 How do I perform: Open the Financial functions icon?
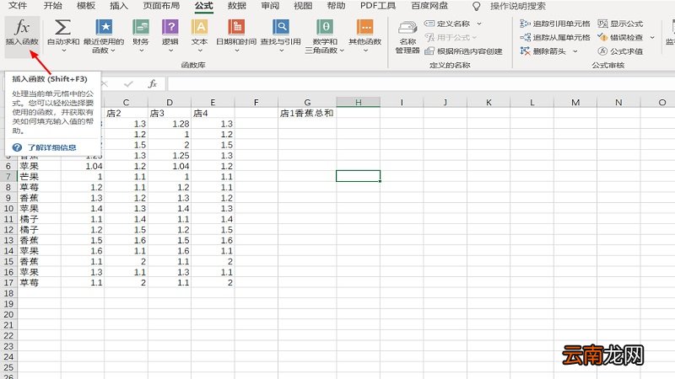141,27
